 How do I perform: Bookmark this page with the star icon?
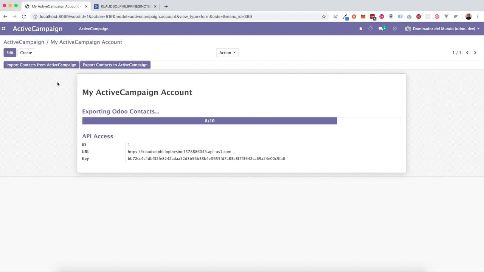[x=324, y=17]
